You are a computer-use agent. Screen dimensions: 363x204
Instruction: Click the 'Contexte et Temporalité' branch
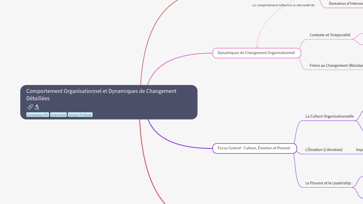330,35
